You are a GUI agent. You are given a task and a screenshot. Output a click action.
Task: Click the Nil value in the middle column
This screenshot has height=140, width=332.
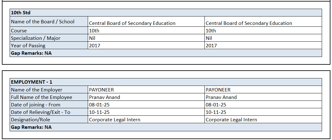pos(92,38)
